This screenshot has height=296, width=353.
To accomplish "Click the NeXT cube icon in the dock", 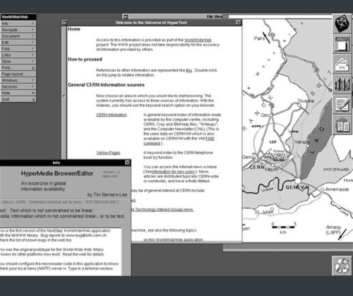I will (x=342, y=23).
